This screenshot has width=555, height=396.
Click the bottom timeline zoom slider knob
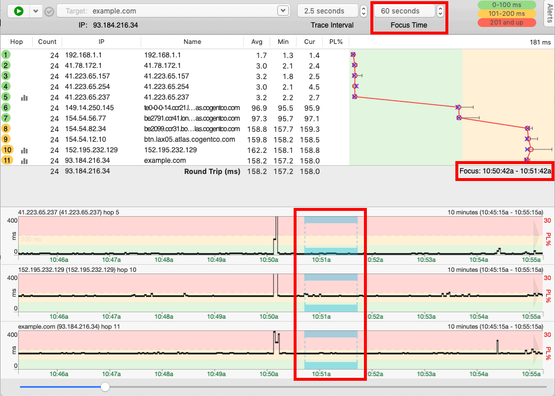pos(105,387)
